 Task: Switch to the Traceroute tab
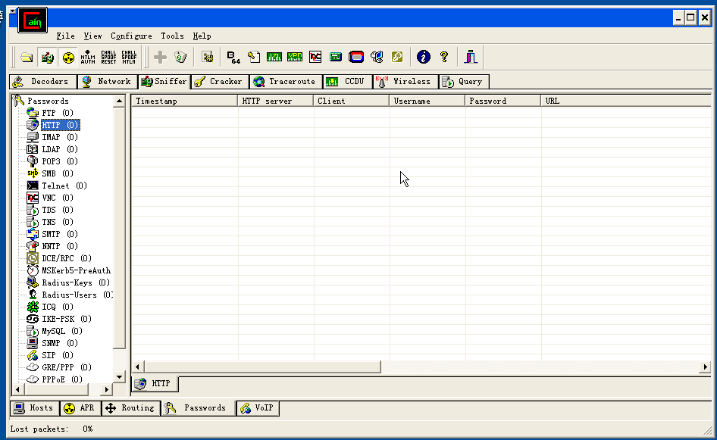click(x=286, y=81)
